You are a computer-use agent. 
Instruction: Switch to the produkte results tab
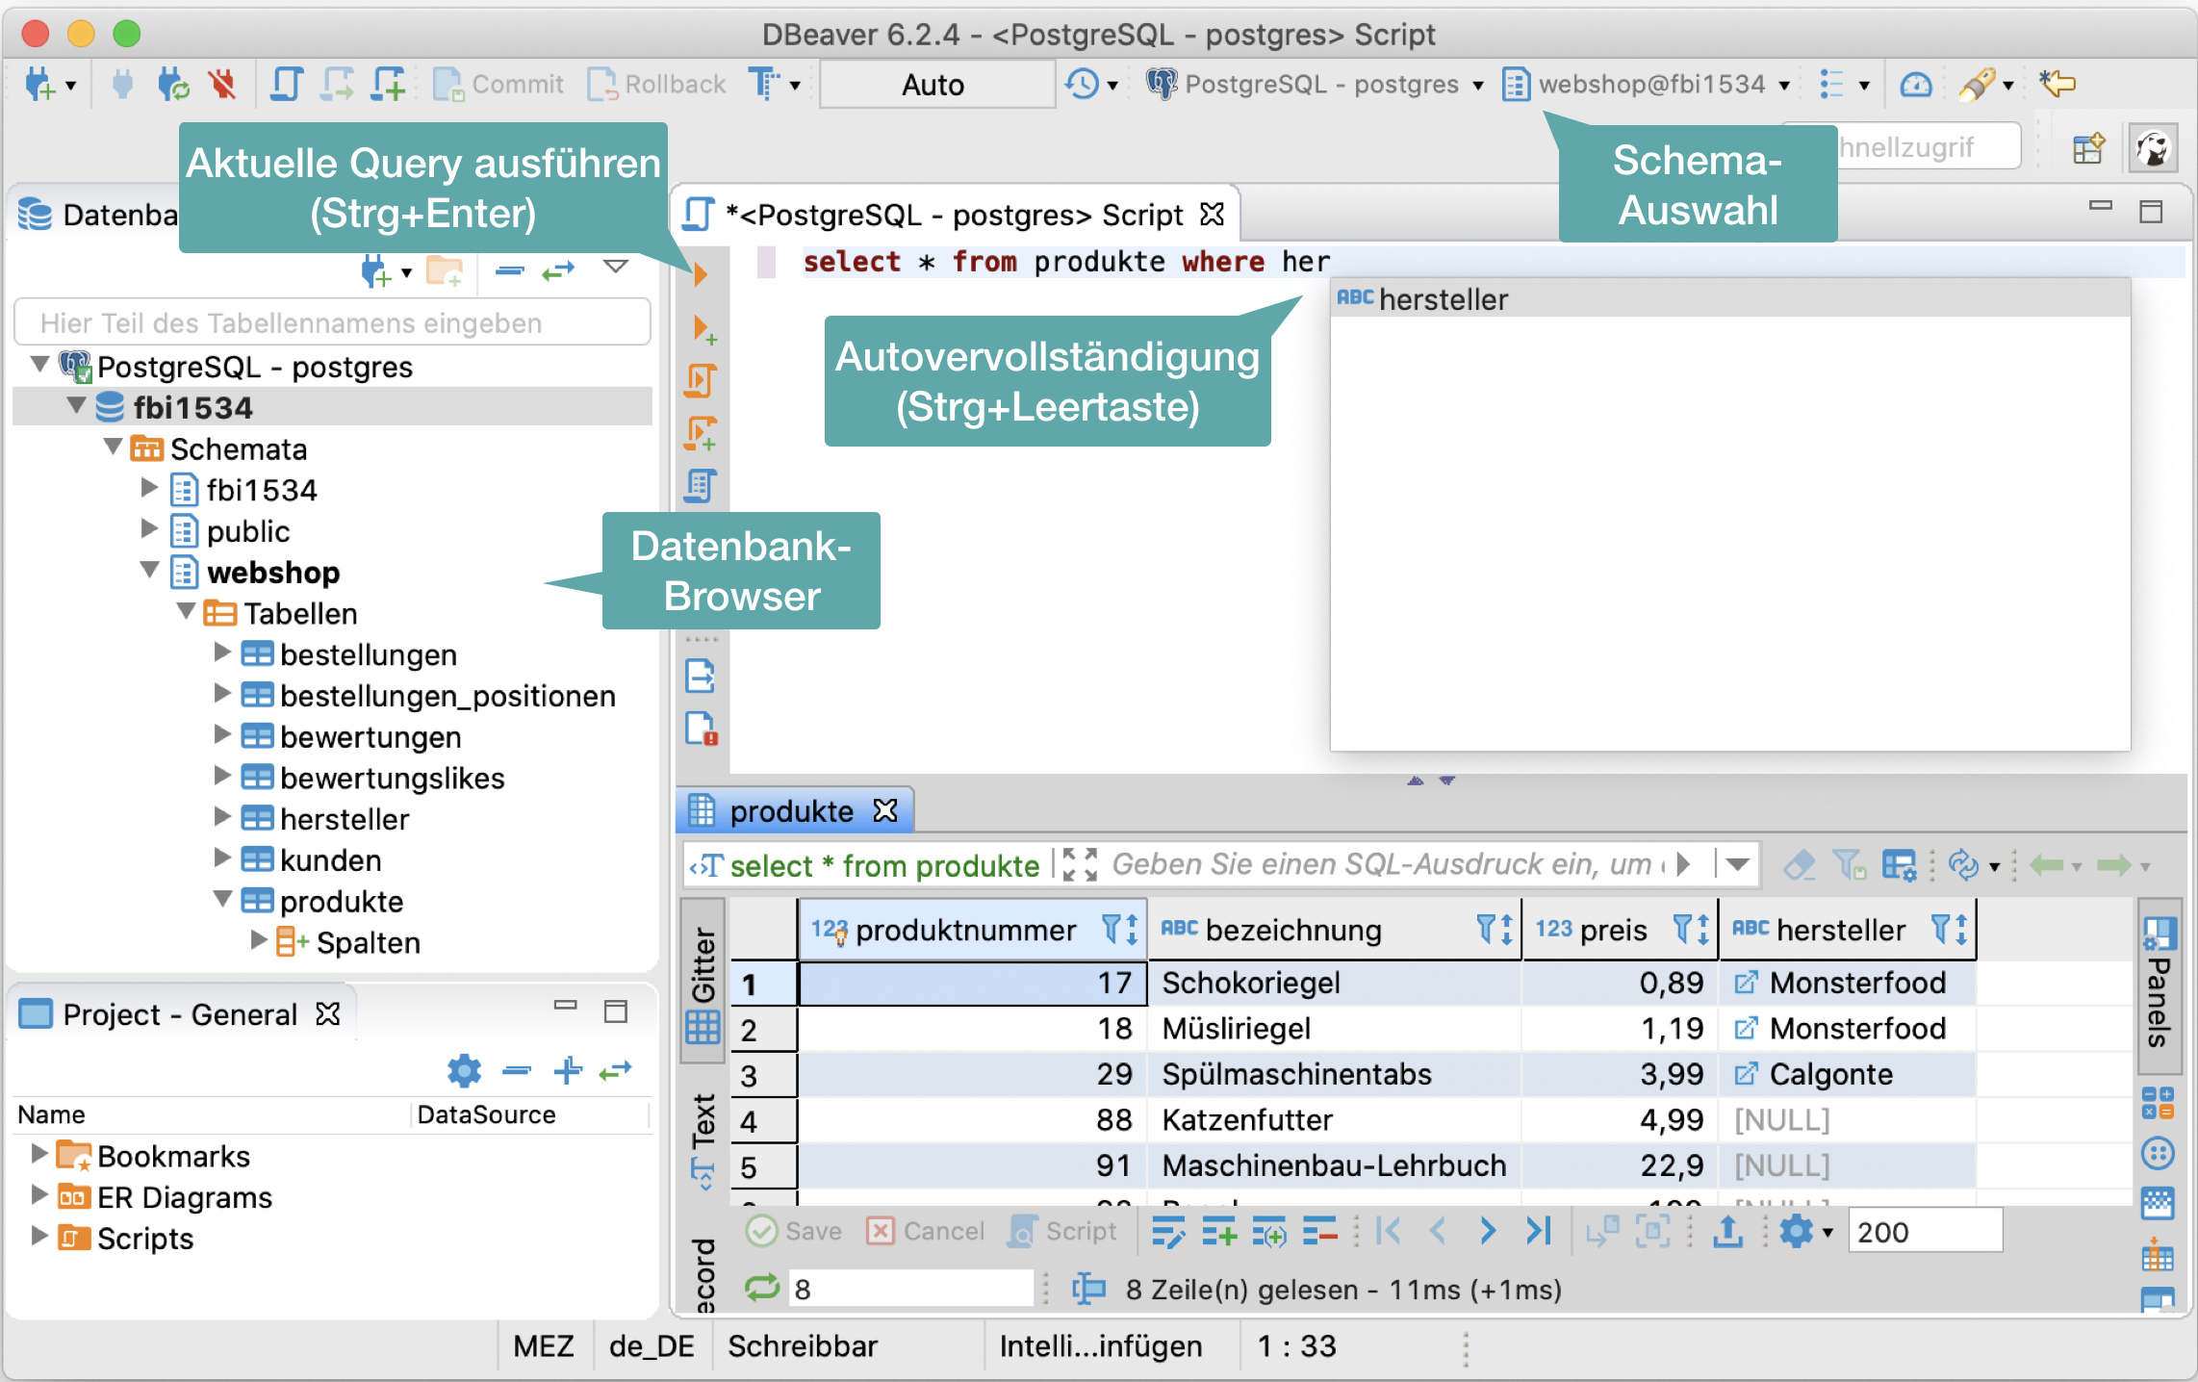pos(791,810)
